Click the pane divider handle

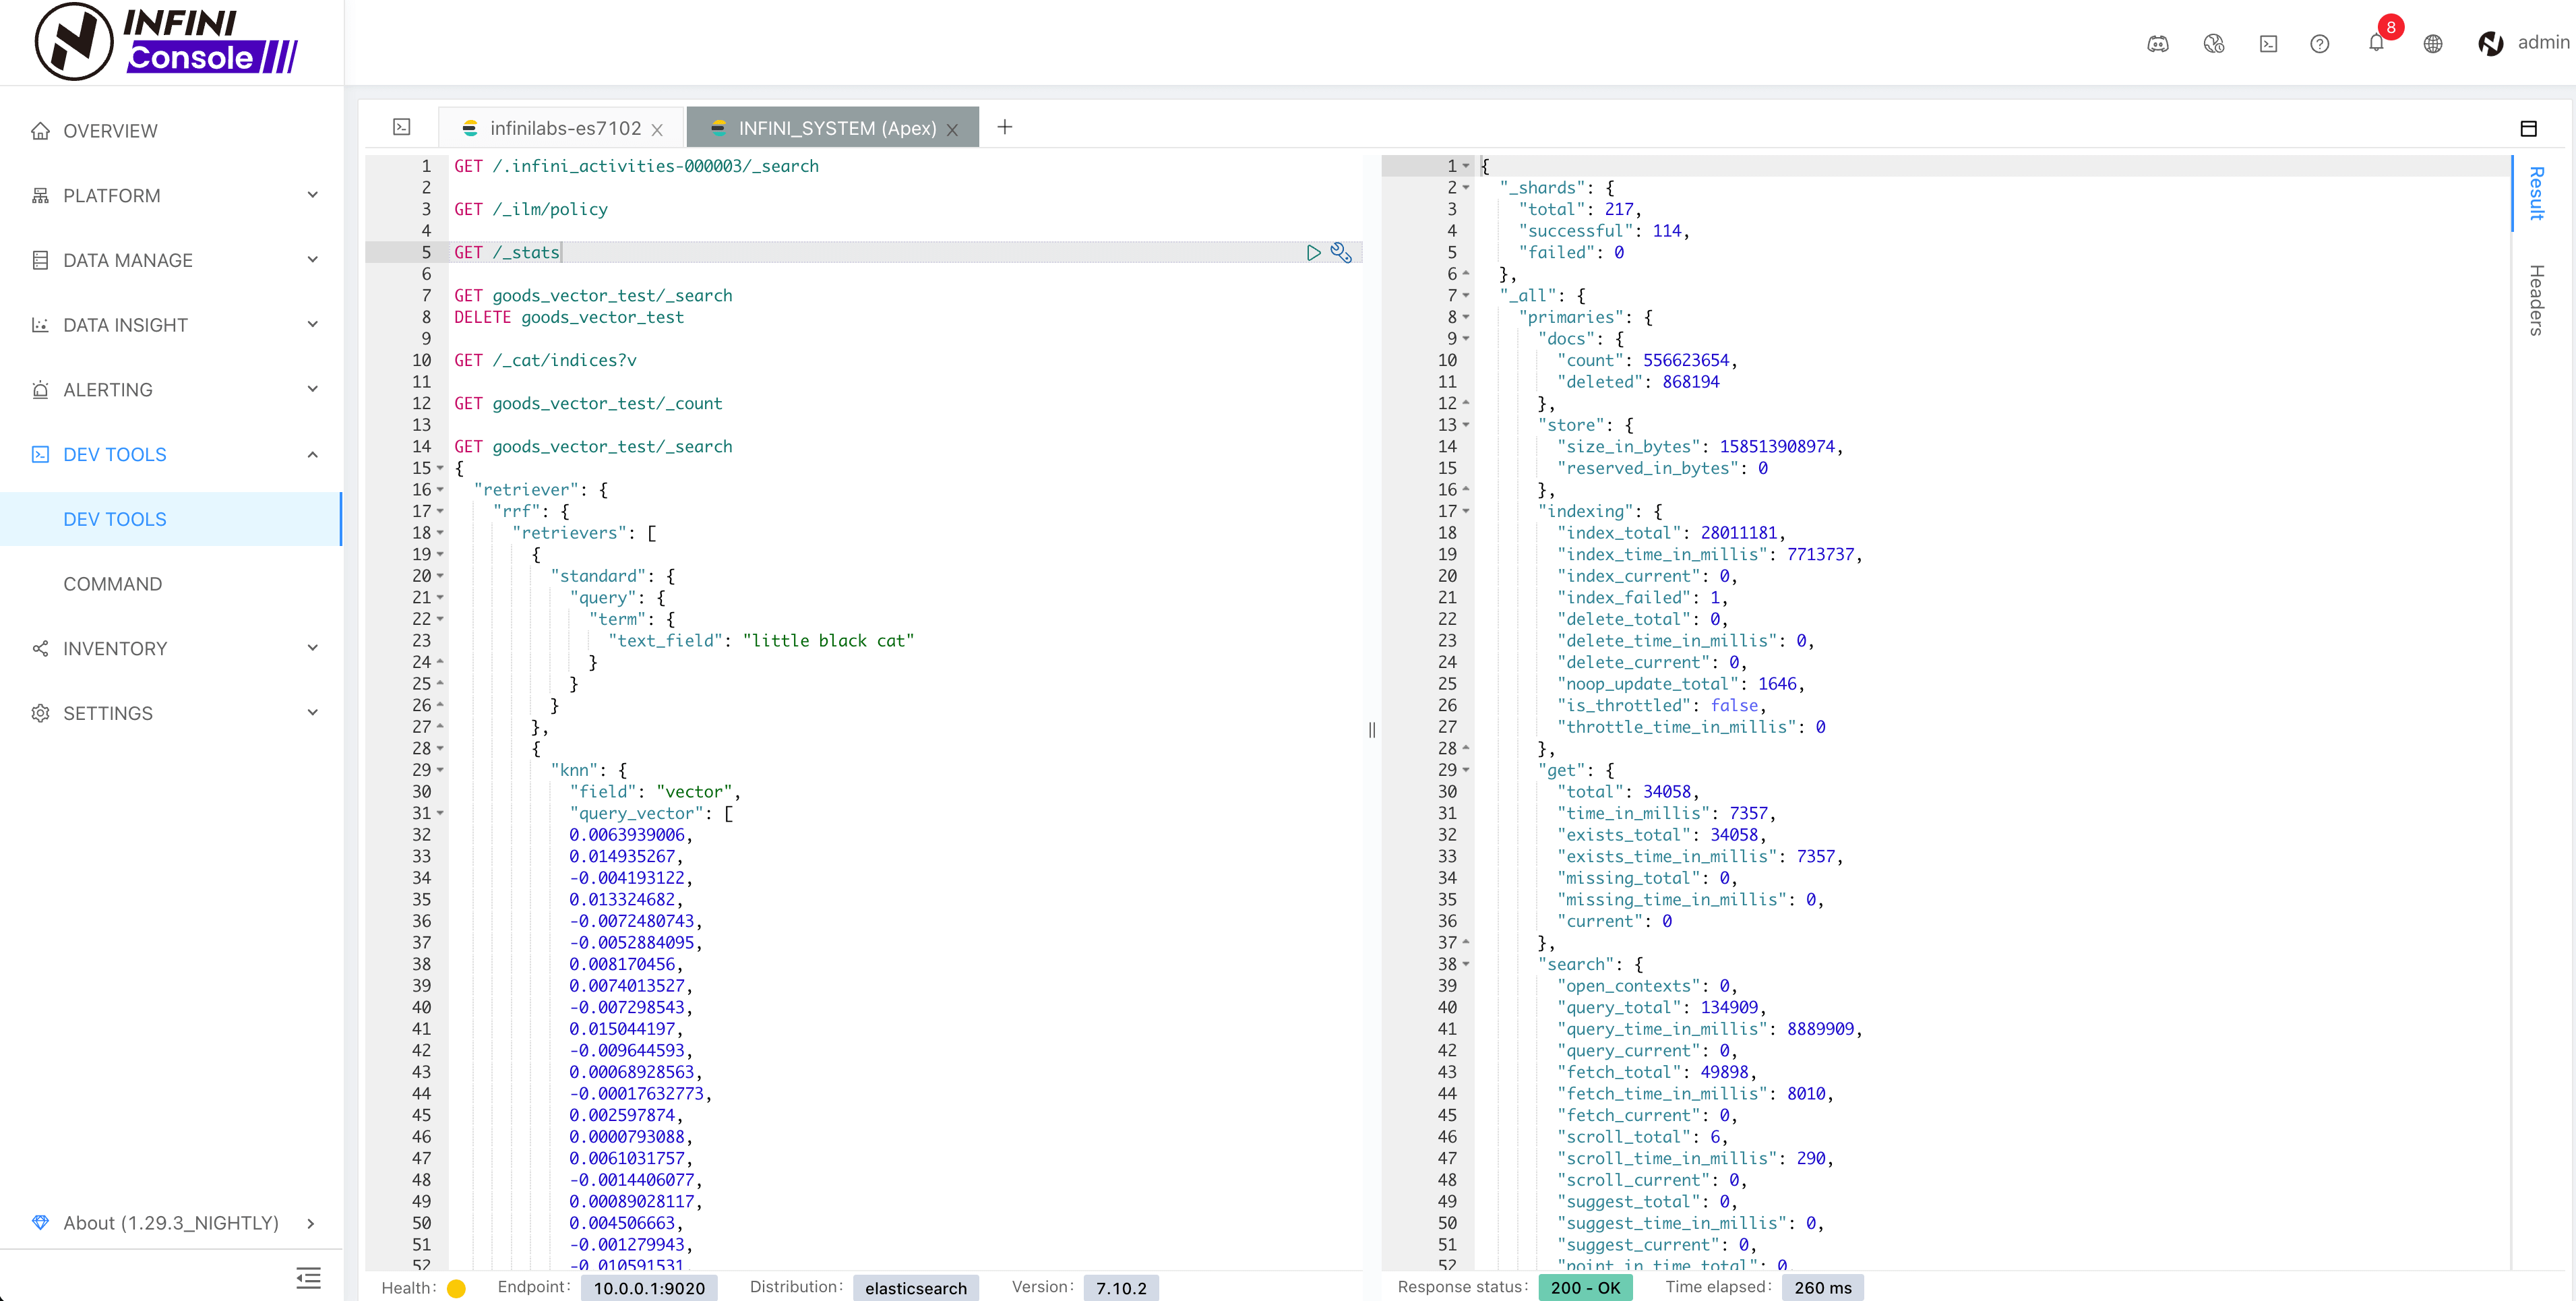pos(1372,729)
